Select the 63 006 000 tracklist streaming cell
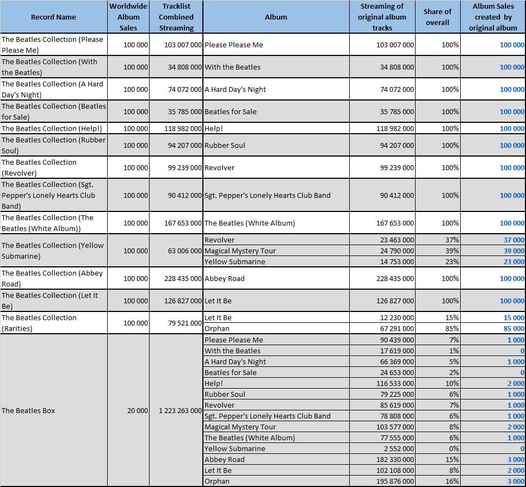Screen dimensions: 526x487 (176, 251)
